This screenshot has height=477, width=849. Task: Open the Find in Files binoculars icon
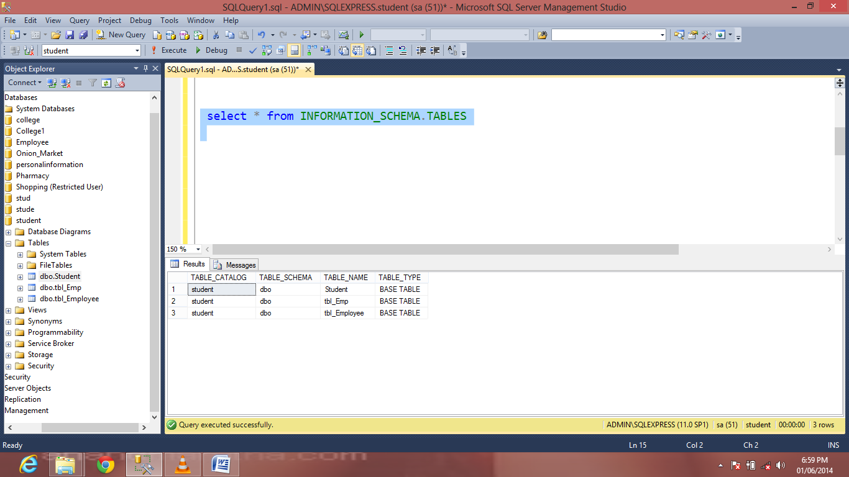tap(543, 35)
